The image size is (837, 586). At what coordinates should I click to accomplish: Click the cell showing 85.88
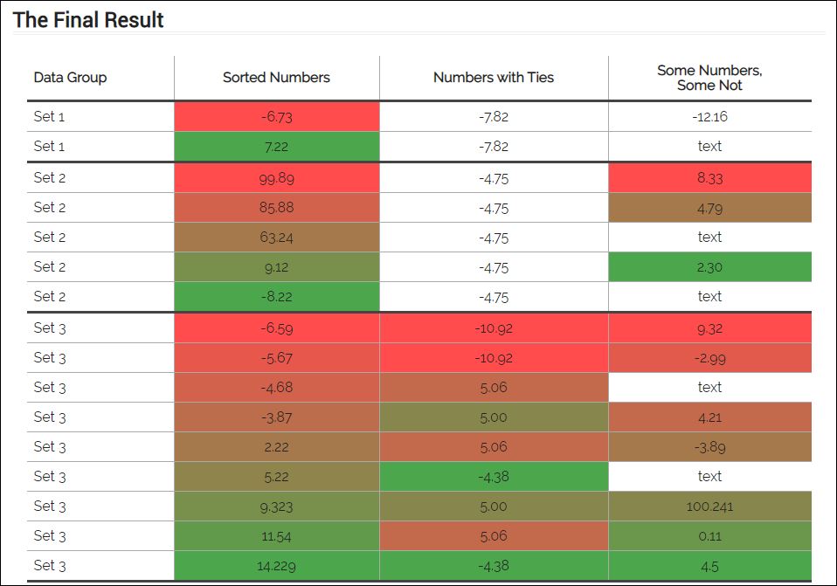(276, 208)
